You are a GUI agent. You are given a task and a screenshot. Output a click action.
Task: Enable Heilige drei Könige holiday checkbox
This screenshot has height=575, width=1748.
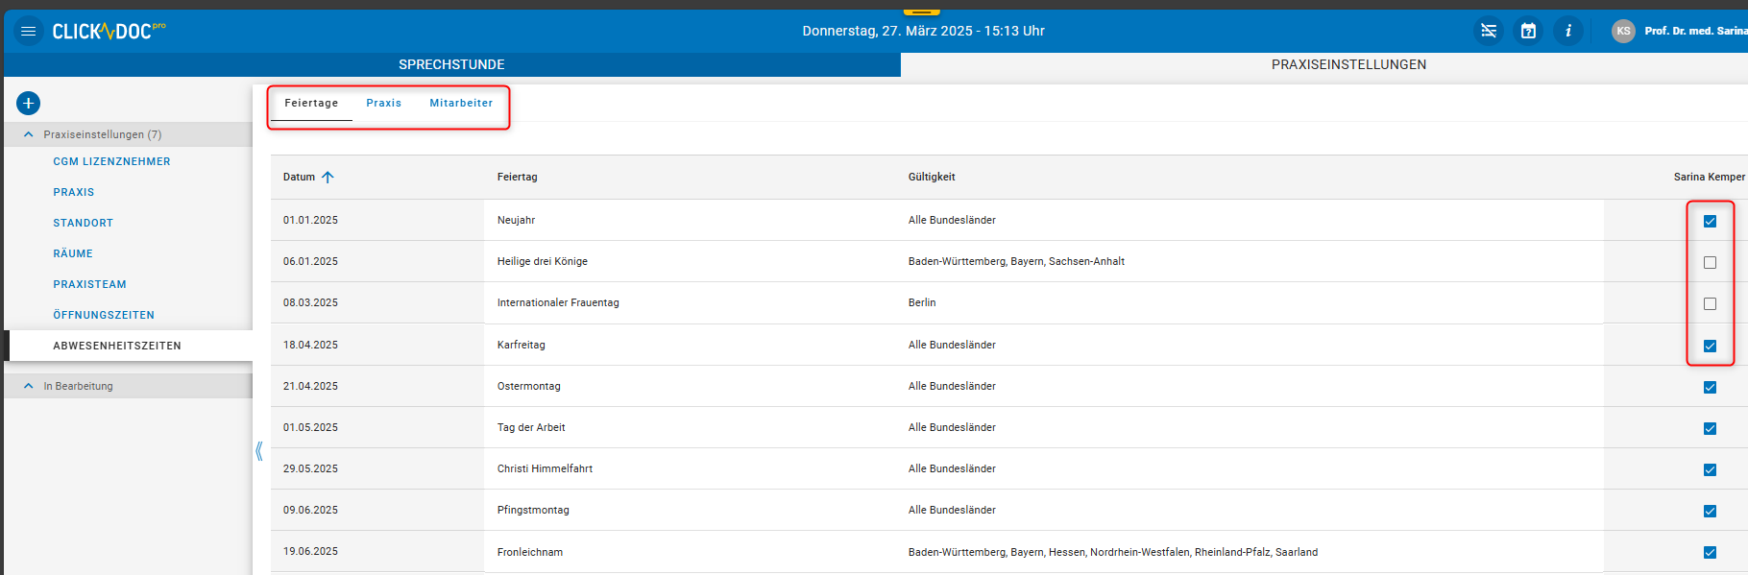1710,262
